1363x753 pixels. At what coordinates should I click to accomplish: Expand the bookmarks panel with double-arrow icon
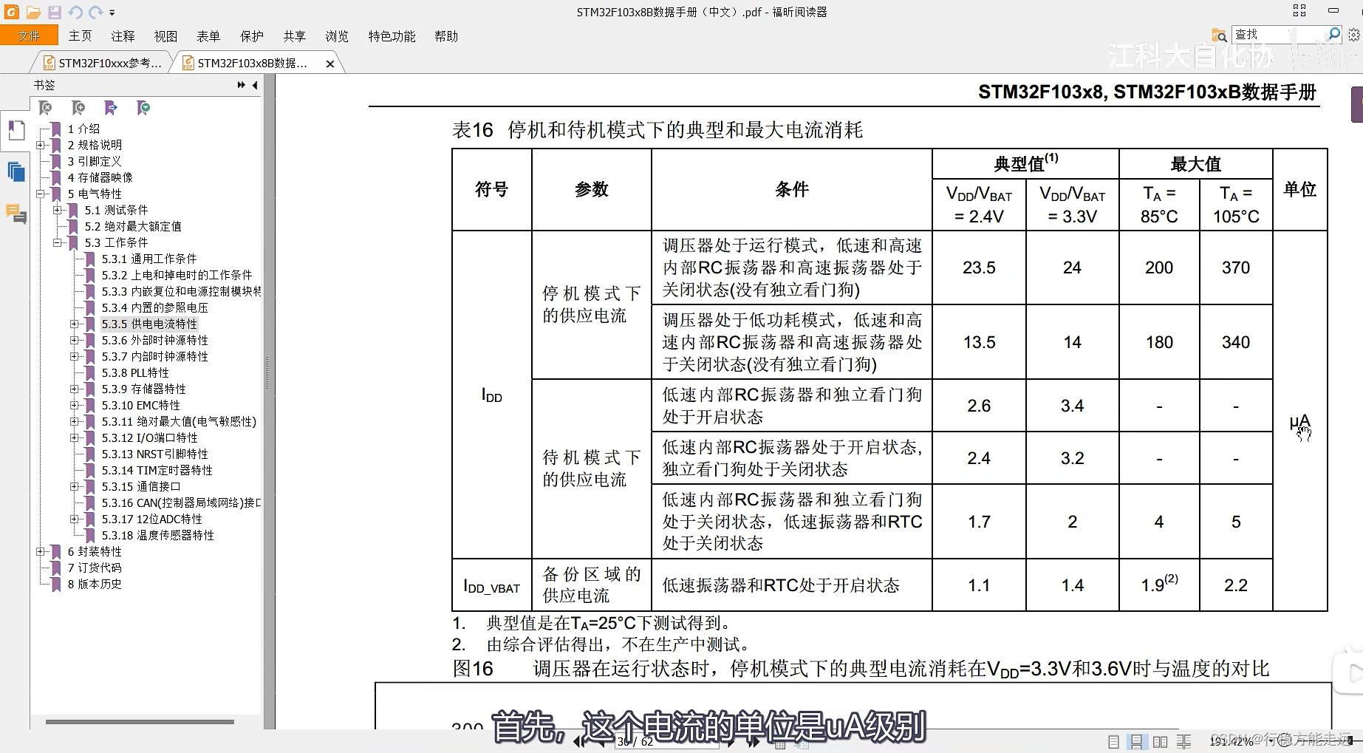[x=242, y=85]
